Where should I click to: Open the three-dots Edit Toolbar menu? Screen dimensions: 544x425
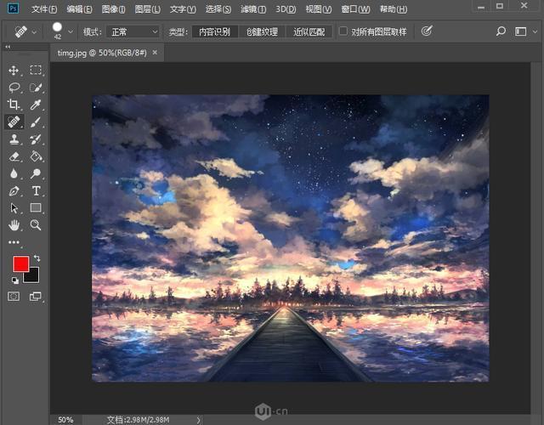tap(14, 242)
